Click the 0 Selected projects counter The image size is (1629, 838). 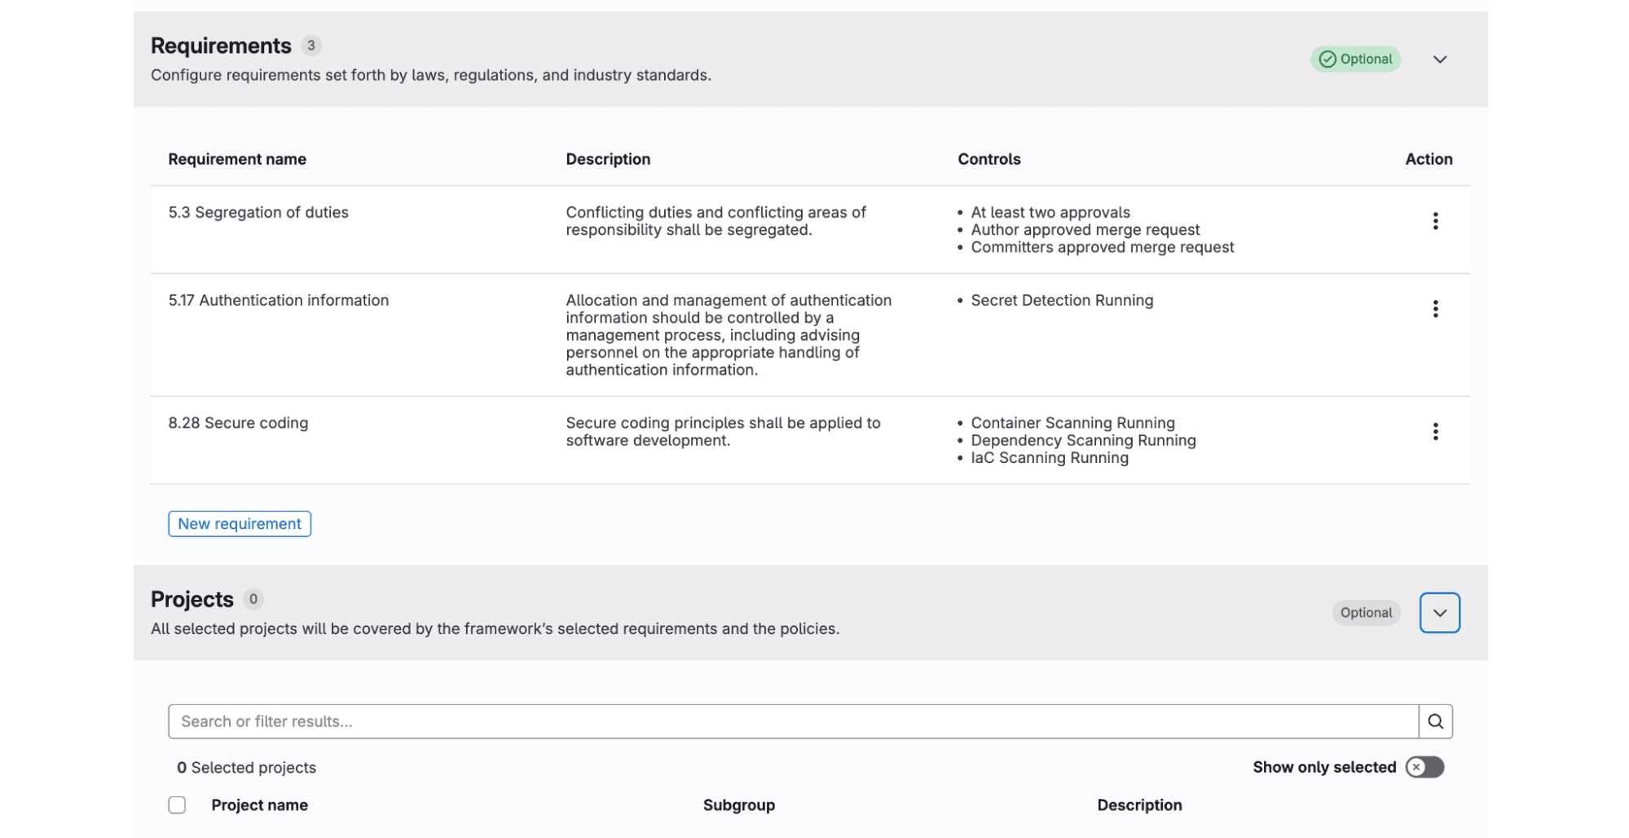pos(246,767)
